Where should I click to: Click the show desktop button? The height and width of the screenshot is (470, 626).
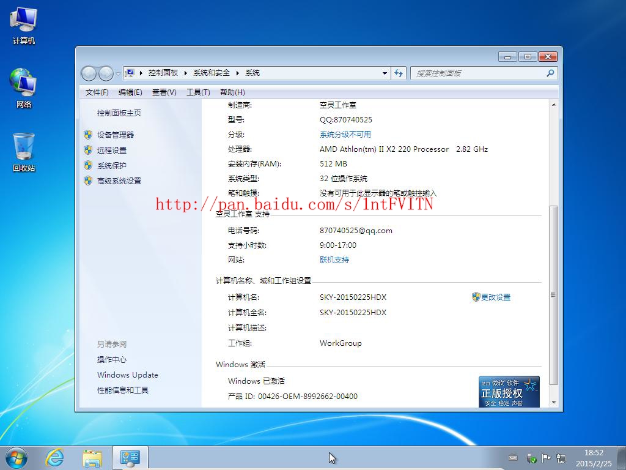pos(622,458)
